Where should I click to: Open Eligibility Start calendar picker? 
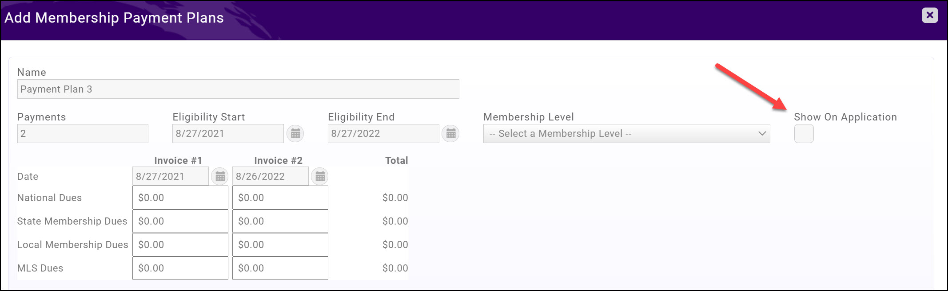(x=295, y=133)
